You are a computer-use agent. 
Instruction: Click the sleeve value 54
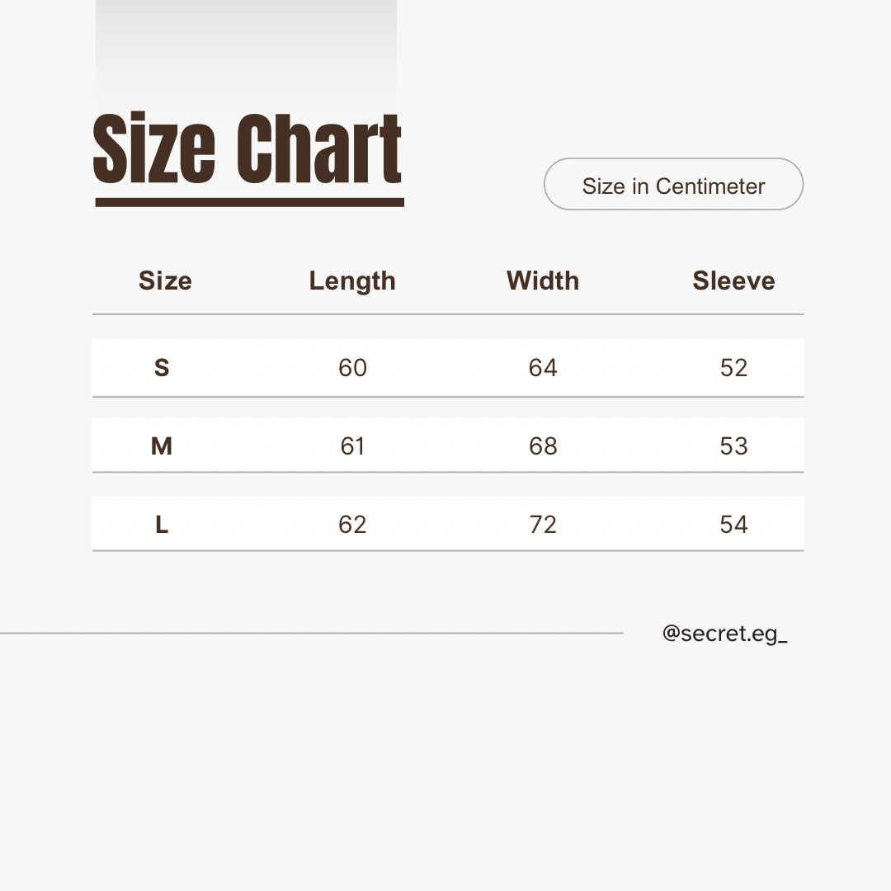pos(733,525)
